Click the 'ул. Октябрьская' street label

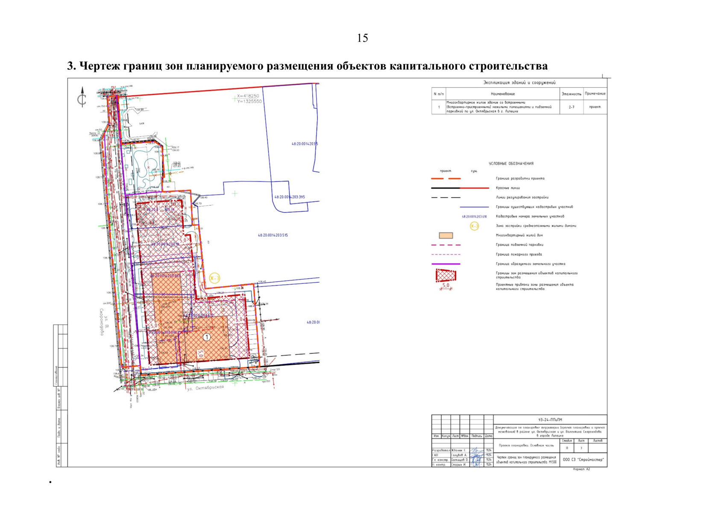[206, 388]
